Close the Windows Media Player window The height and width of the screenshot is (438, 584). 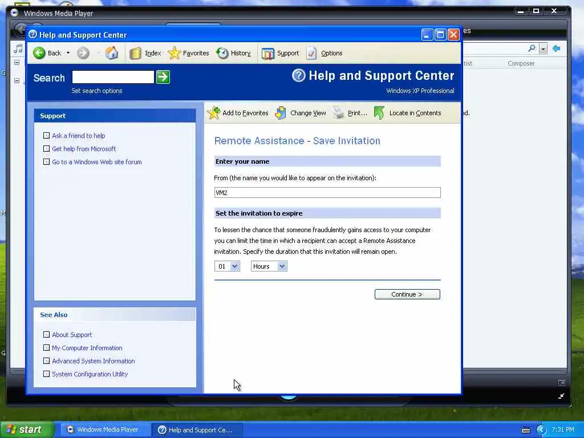point(554,11)
